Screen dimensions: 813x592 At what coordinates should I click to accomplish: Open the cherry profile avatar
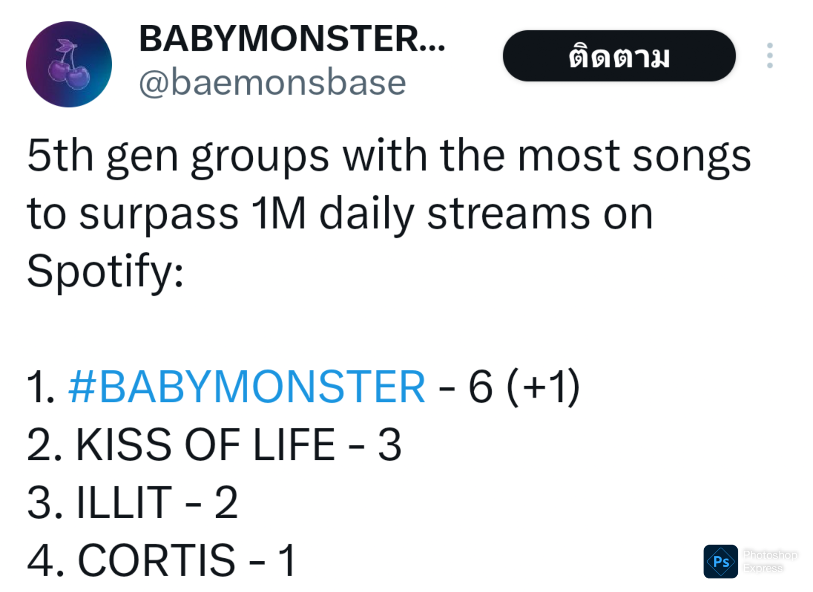click(x=69, y=64)
